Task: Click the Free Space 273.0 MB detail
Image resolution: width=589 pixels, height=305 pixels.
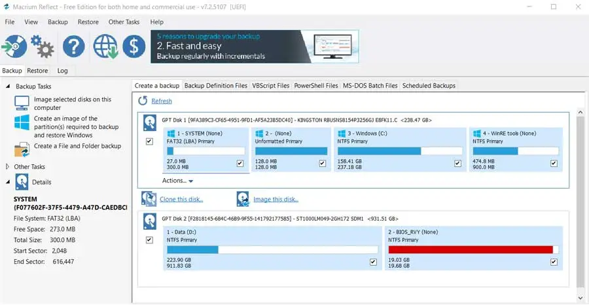Action: pyautogui.click(x=45, y=229)
